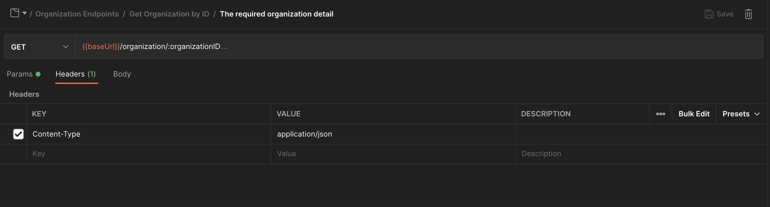770x207 pixels.
Task: Open Get Organization by ID breadcrumb link
Action: (x=169, y=14)
